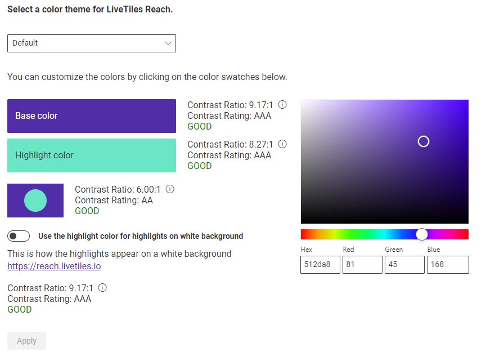The height and width of the screenshot is (356, 486).
Task: Toggle highlight color on white background switch
Action: 19,236
